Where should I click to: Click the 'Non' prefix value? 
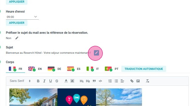[x=9, y=38]
